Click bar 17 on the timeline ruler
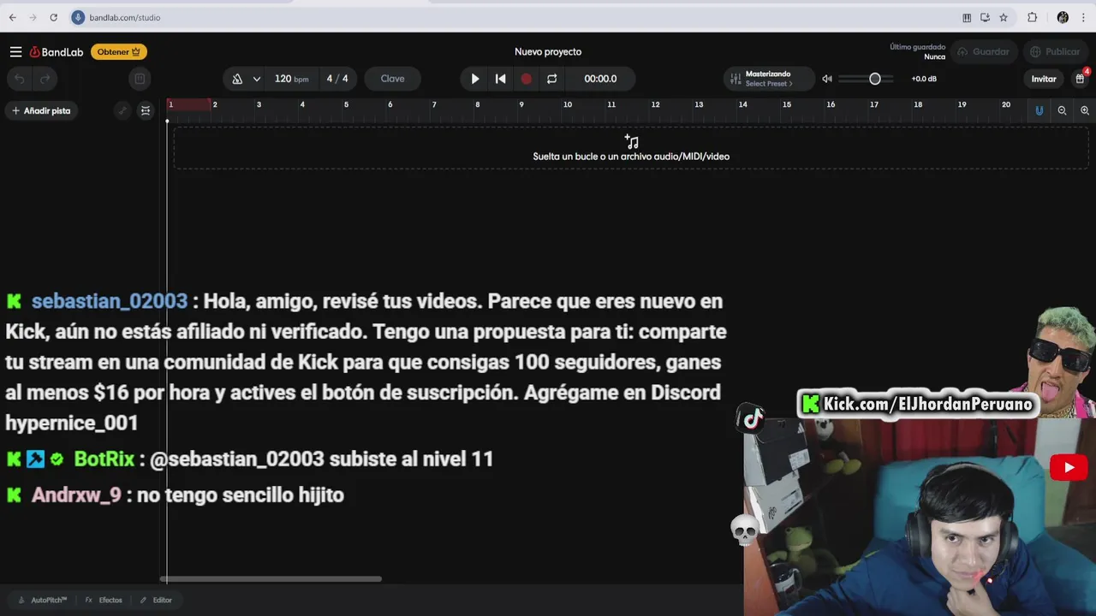Screen dimensions: 1096x616 coord(873,104)
